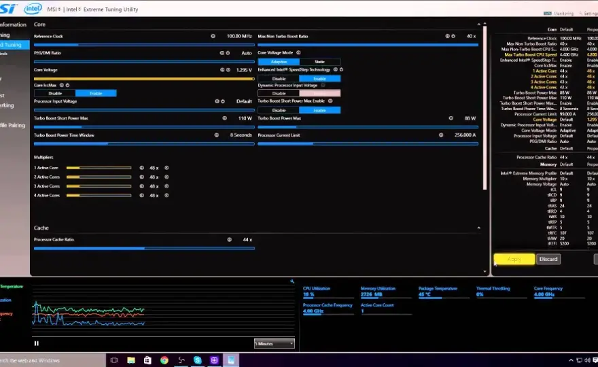Adjust the Turbo Boost Power Max slider

tap(368, 127)
